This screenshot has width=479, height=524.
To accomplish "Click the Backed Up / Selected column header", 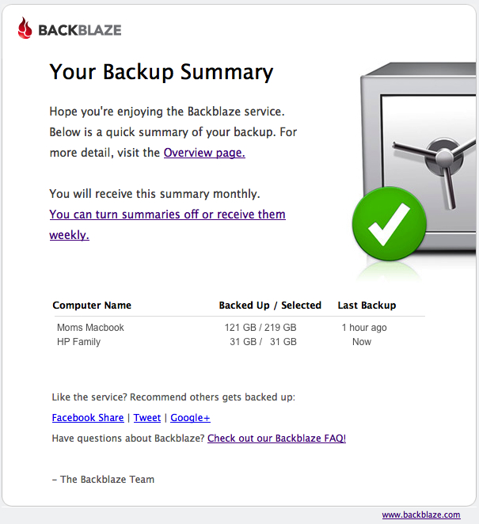I will 270,305.
